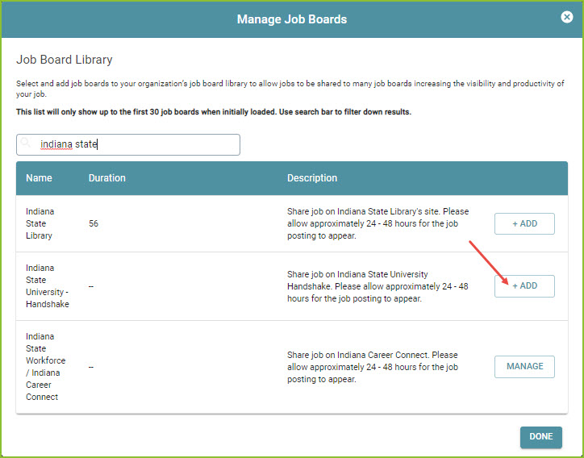Image resolution: width=584 pixels, height=458 pixels.
Task: Manage the Indiana Career Connect board
Action: click(524, 366)
